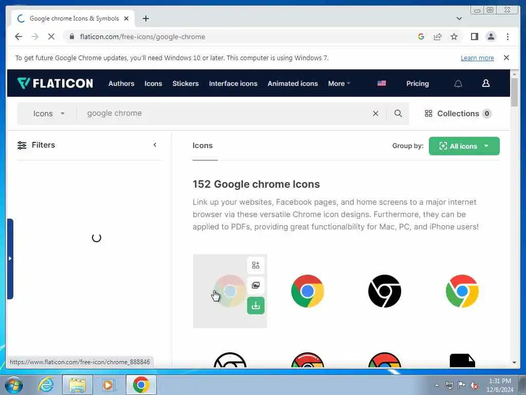
Task: Change language via the US flag icon
Action: (x=382, y=83)
